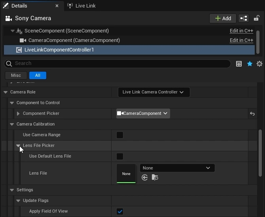Open the property matrix table view icon
This screenshot has height=217, width=265.
[x=239, y=64]
